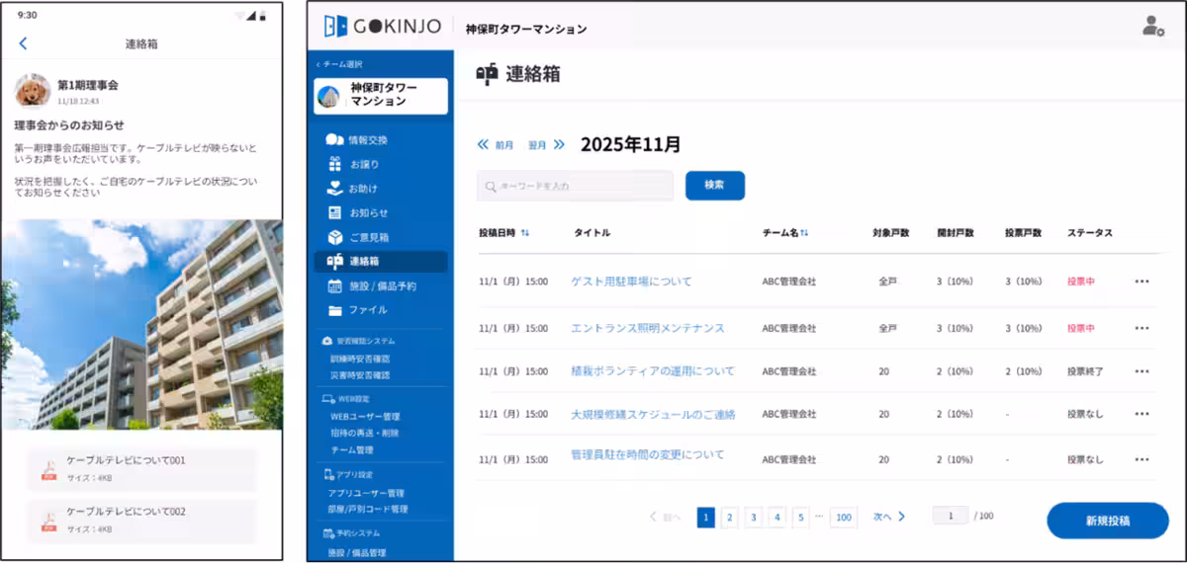The width and height of the screenshot is (1187, 563).
Task: Open post エントランス照明メンテナンス
Action: click(648, 328)
